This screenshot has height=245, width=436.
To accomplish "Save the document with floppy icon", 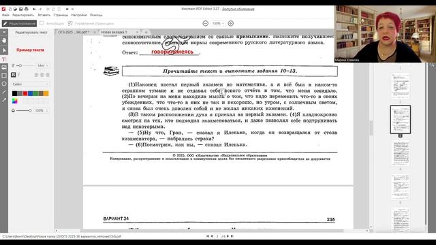I will click(20, 9).
